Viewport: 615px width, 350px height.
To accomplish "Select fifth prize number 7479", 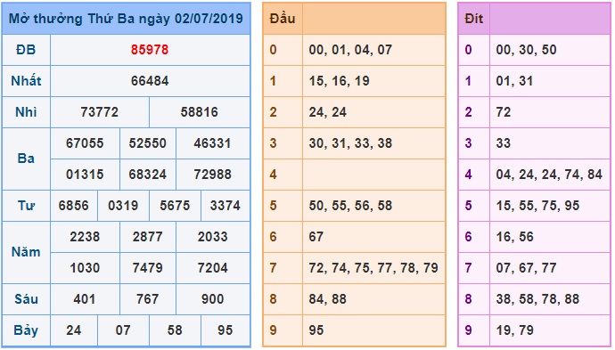I will click(147, 268).
